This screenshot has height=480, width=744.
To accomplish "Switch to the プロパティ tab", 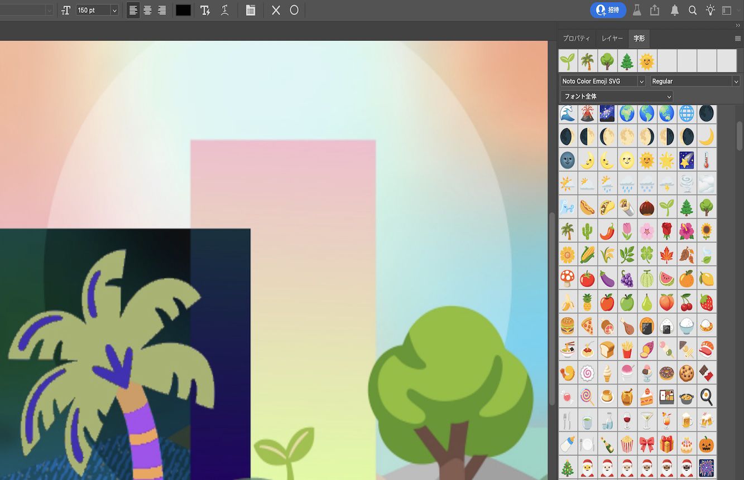I will pyautogui.click(x=576, y=38).
